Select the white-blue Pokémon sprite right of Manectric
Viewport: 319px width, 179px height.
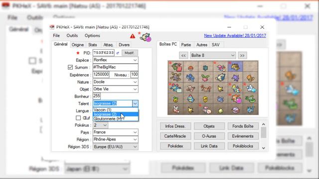251,89
